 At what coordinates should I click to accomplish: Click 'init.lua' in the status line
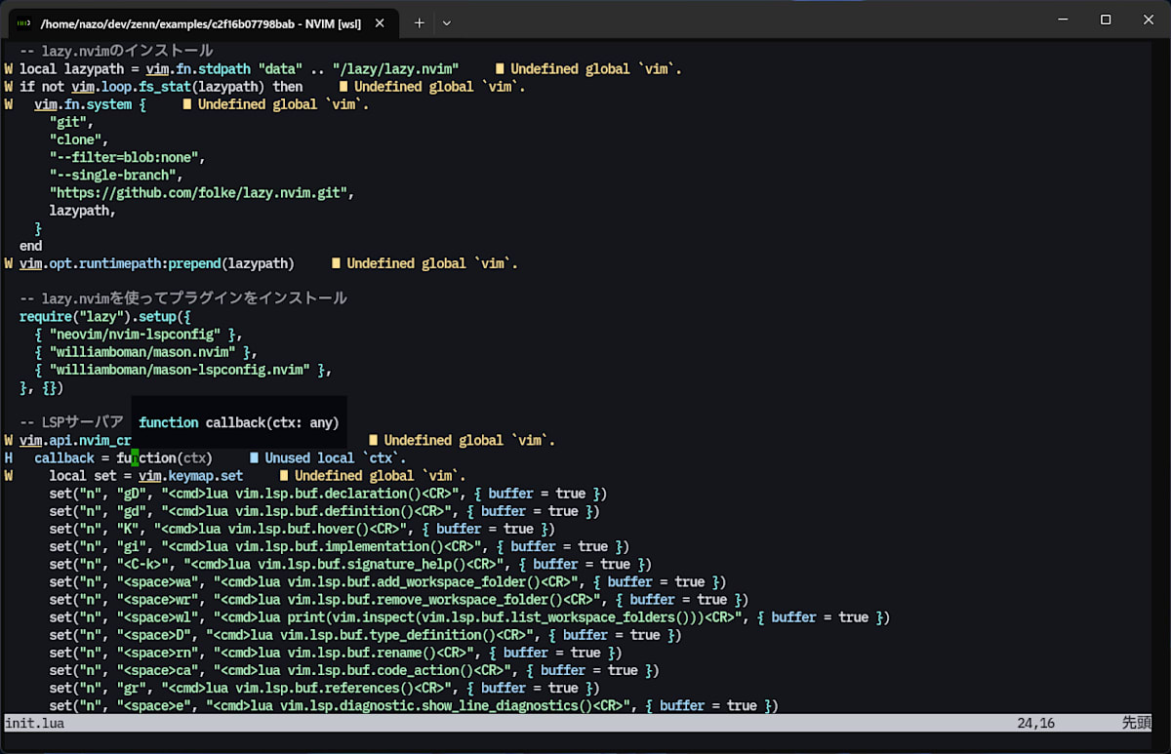click(34, 724)
